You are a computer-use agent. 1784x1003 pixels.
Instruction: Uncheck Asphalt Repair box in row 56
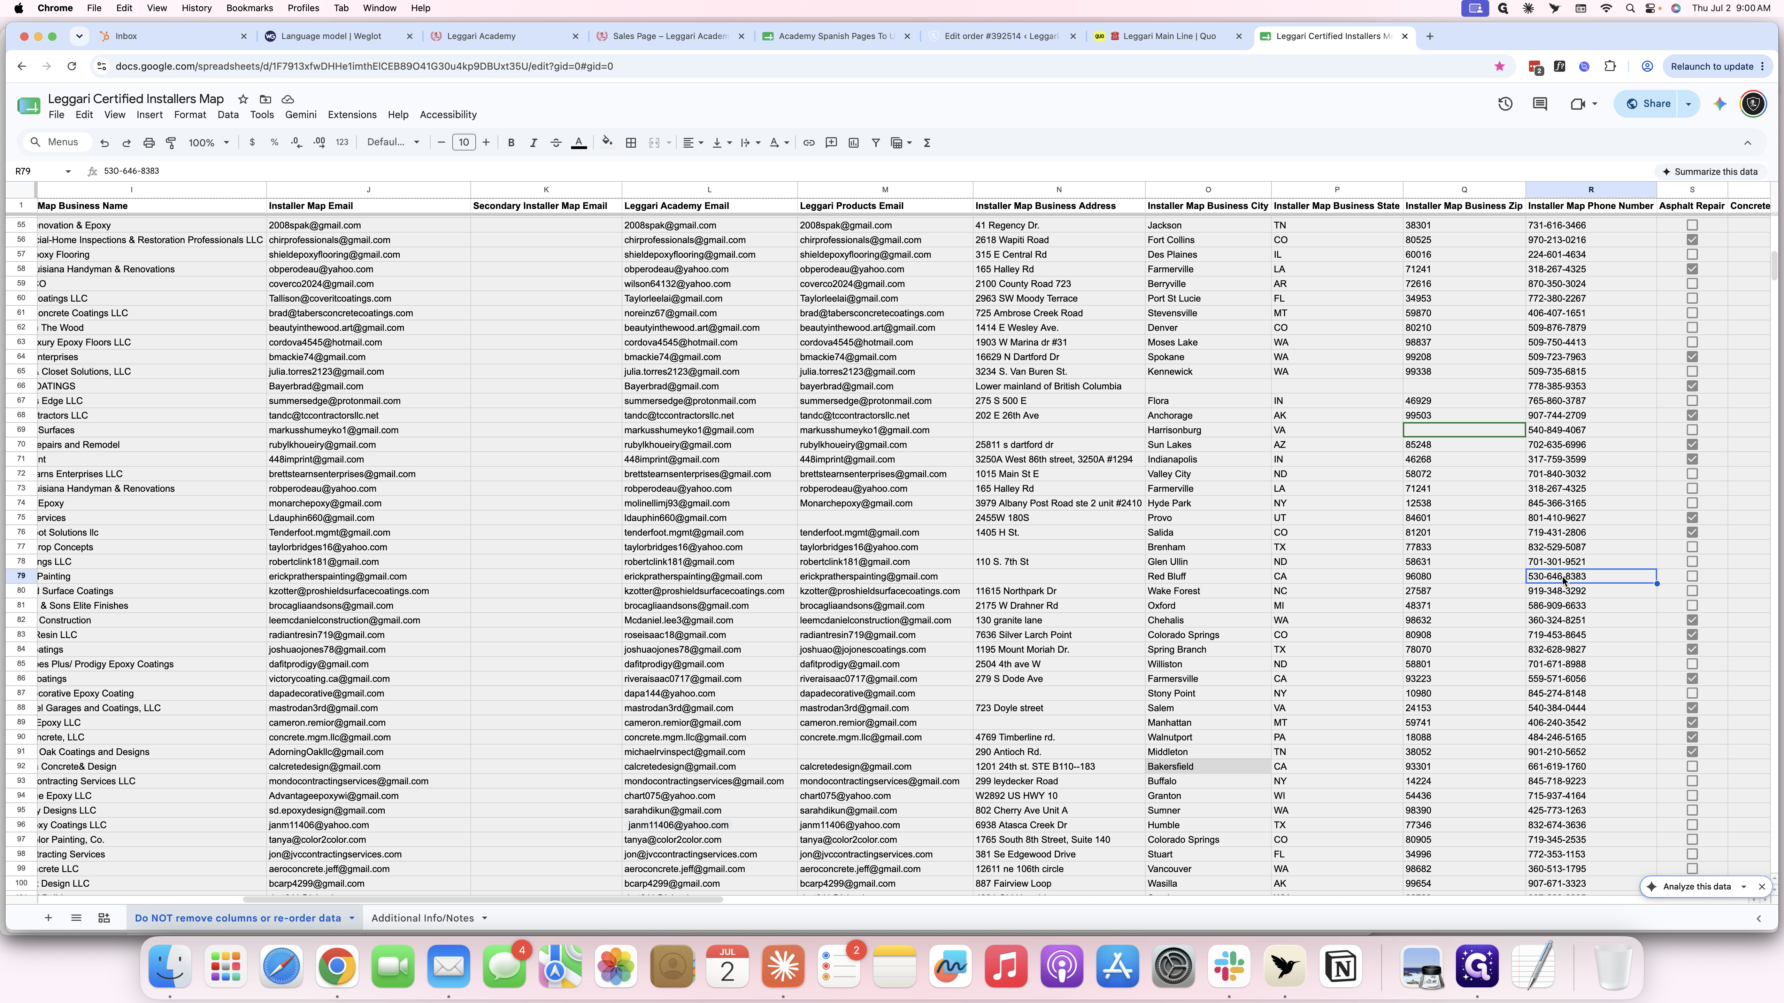point(1692,240)
